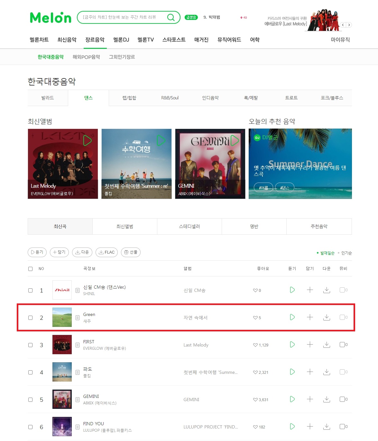
Task: Open the 해외POP음악 link
Action: pos(86,57)
